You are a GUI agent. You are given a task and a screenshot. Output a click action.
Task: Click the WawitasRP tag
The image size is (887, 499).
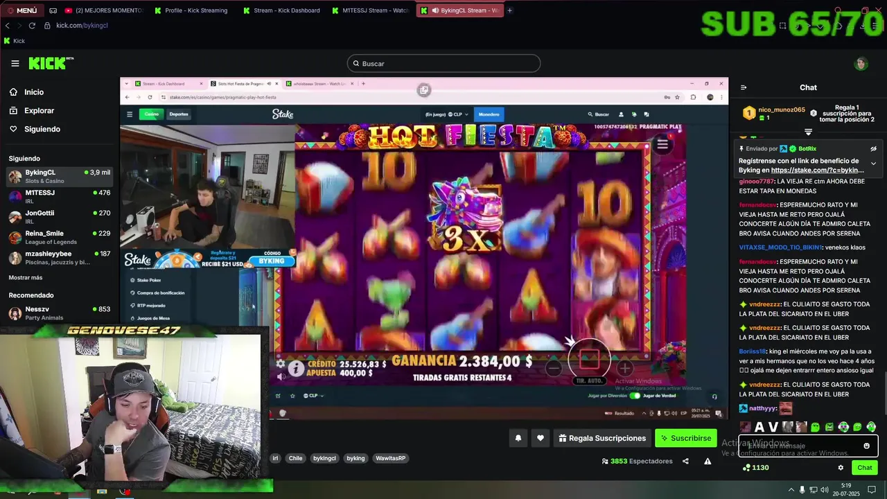pyautogui.click(x=391, y=458)
